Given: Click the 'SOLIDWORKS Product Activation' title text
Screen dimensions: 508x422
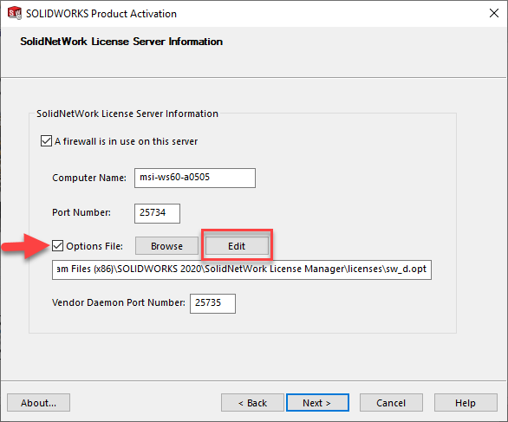Looking at the screenshot, I should tap(101, 14).
